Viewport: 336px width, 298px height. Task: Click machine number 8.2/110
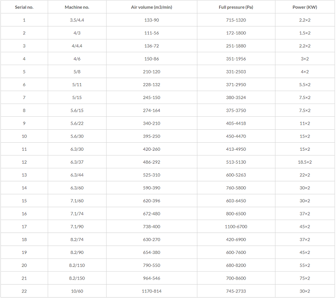77,265
